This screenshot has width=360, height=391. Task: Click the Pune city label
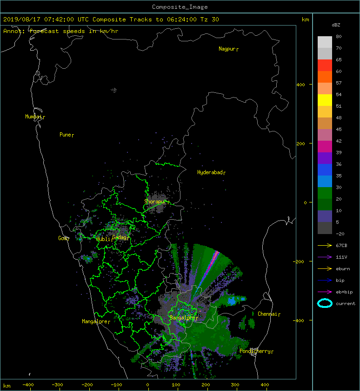tap(65, 135)
